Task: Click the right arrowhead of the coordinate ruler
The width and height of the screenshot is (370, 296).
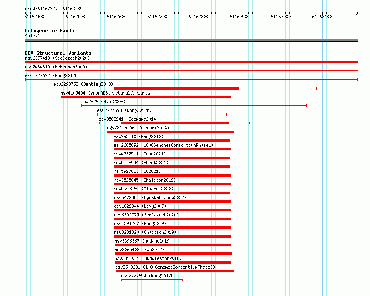Action: pyautogui.click(x=357, y=13)
